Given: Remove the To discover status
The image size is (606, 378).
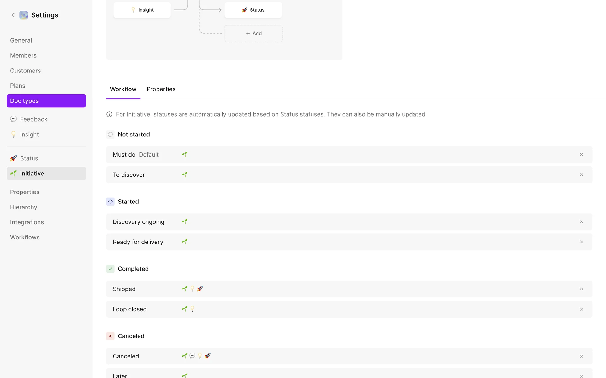Looking at the screenshot, I should click(581, 175).
